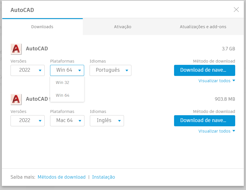Expand Visualizar todos for the Mac version

point(217,131)
